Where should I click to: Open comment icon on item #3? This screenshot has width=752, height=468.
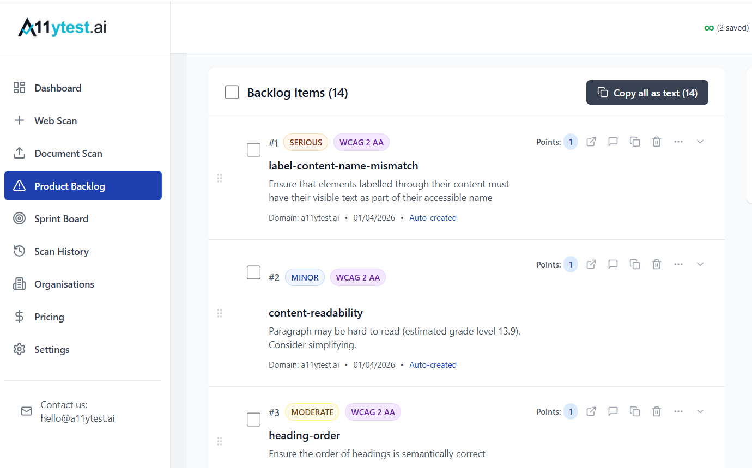613,411
